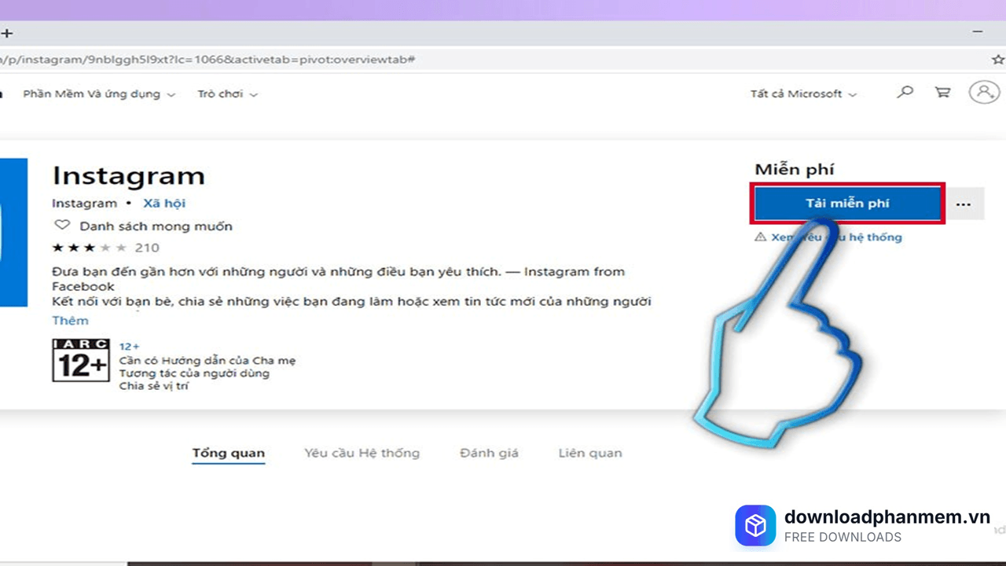Click the account profile icon
The height and width of the screenshot is (566, 1006).
[x=983, y=92]
